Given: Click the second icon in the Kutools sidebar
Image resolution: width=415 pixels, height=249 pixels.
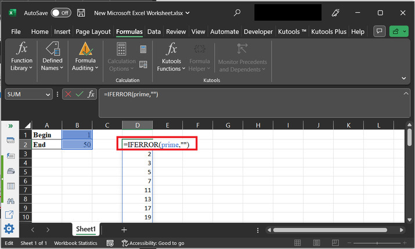Looking at the screenshot, I should tap(10, 156).
